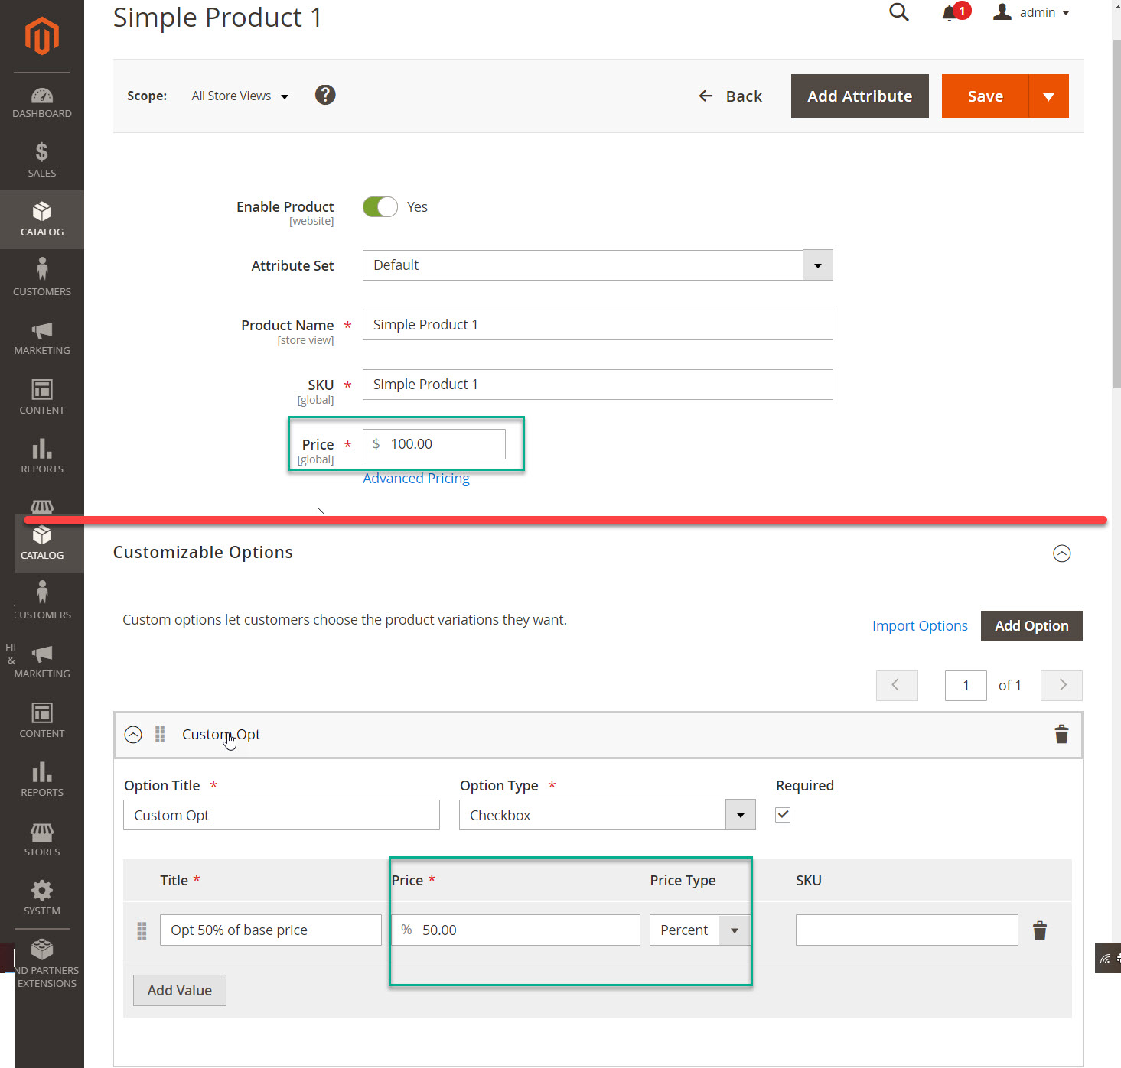Viewport: 1121px width, 1068px height.
Task: Disable the Enable Product toggle
Action: (380, 206)
